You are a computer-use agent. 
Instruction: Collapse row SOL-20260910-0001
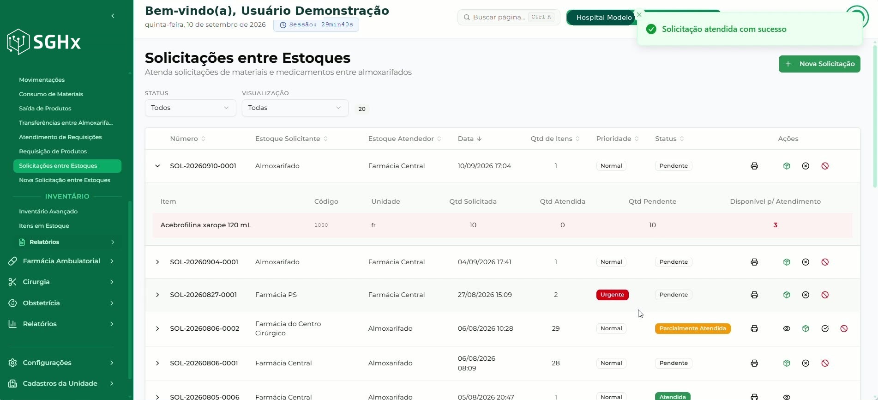[157, 166]
